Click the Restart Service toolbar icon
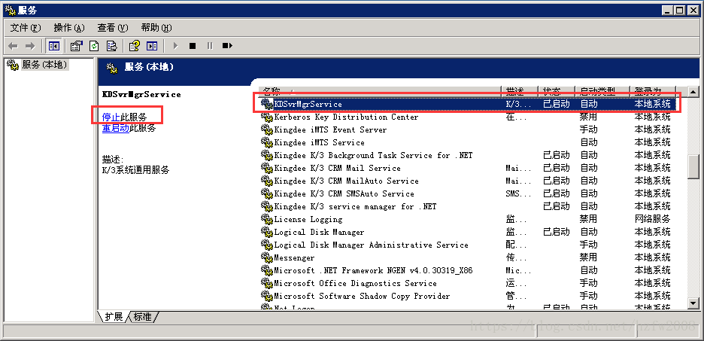704x341 pixels. pyautogui.click(x=226, y=46)
